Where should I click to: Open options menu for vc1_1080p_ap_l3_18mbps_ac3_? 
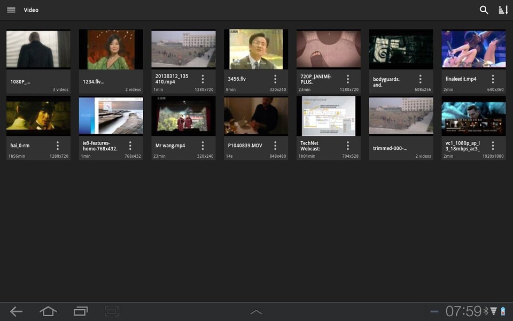click(x=493, y=146)
